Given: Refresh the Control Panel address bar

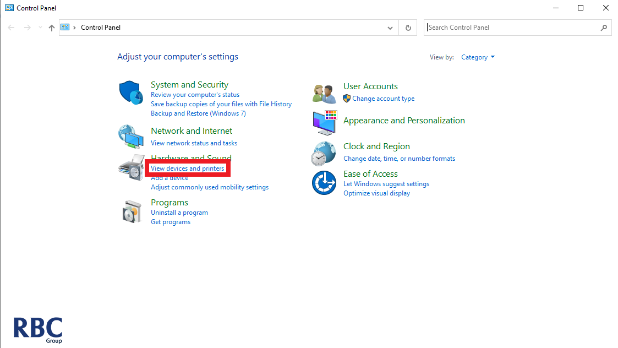Looking at the screenshot, I should 408,28.
